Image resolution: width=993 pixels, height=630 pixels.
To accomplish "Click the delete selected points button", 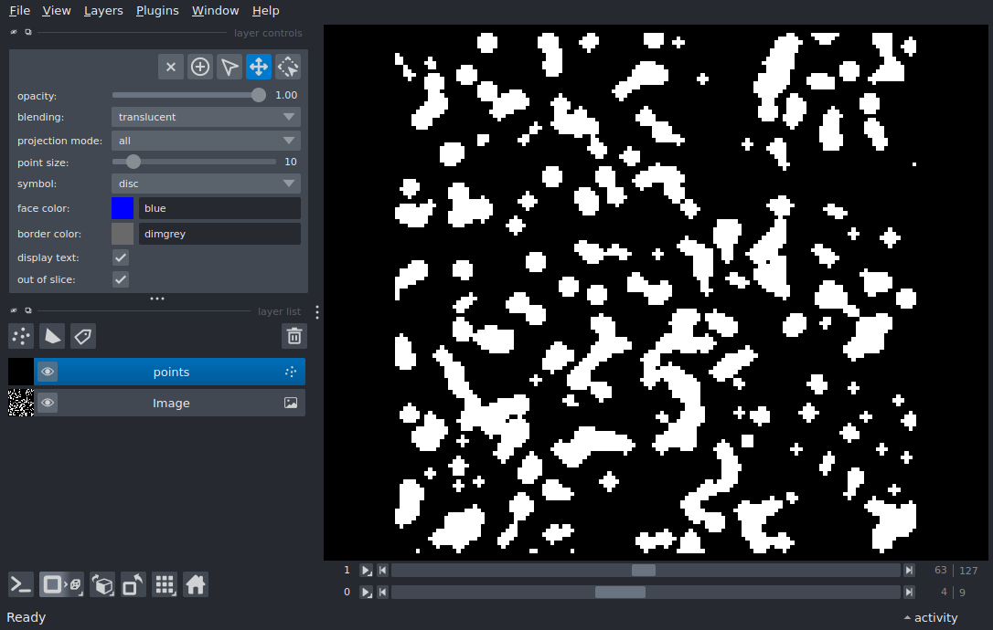I will (x=171, y=67).
